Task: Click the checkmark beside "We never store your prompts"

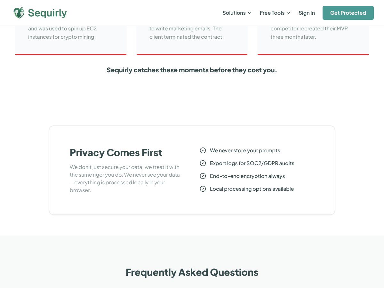Action: (203, 150)
